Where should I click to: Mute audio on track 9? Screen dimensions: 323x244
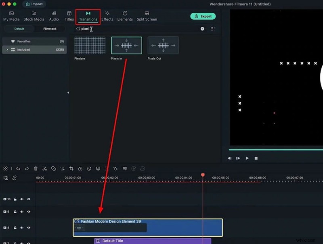pyautogui.click(x=22, y=212)
